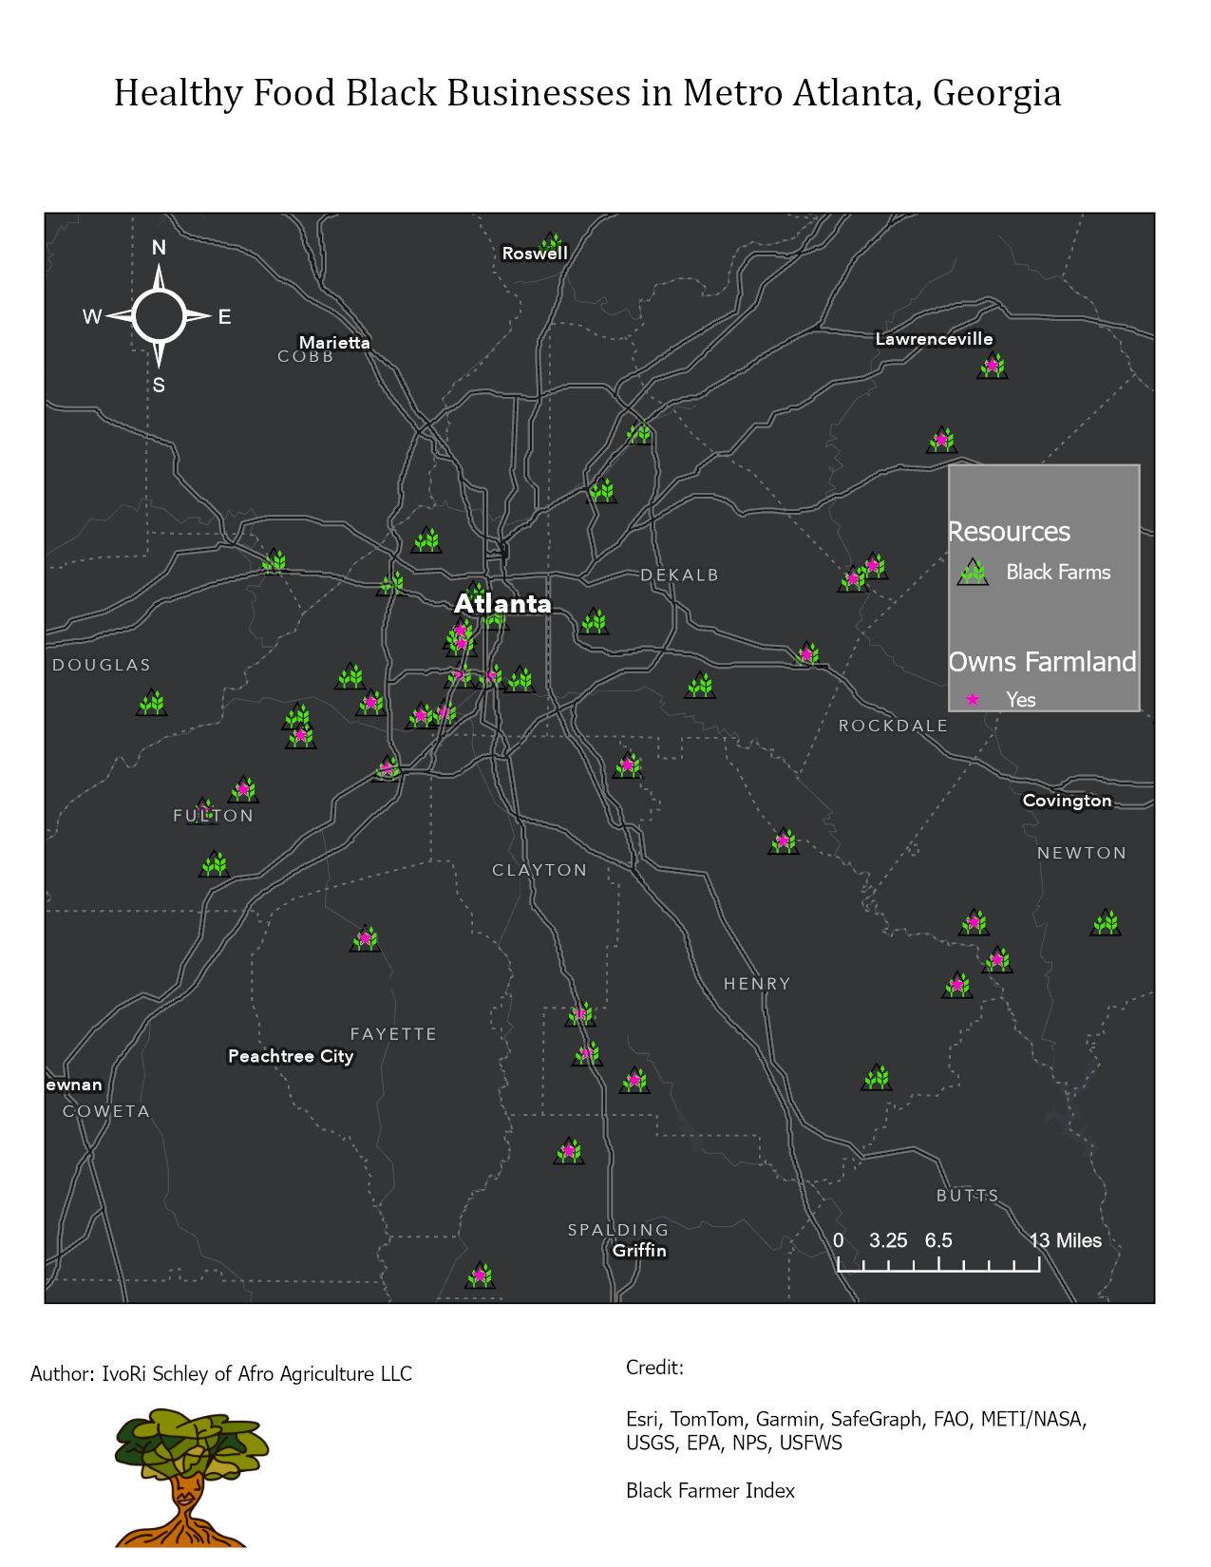The width and height of the screenshot is (1211, 1567).
Task: Select the Marietta city label
Action: point(334,342)
